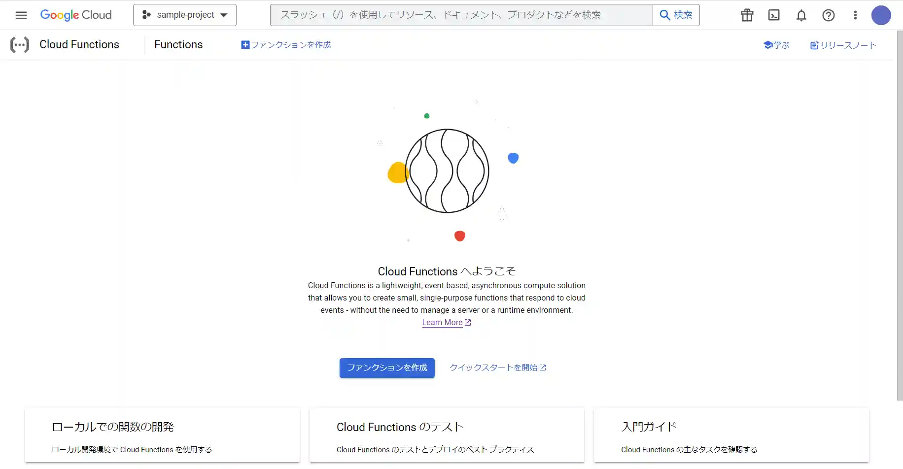Click the project selector dropdown arrow
The width and height of the screenshot is (903, 469).
[224, 15]
